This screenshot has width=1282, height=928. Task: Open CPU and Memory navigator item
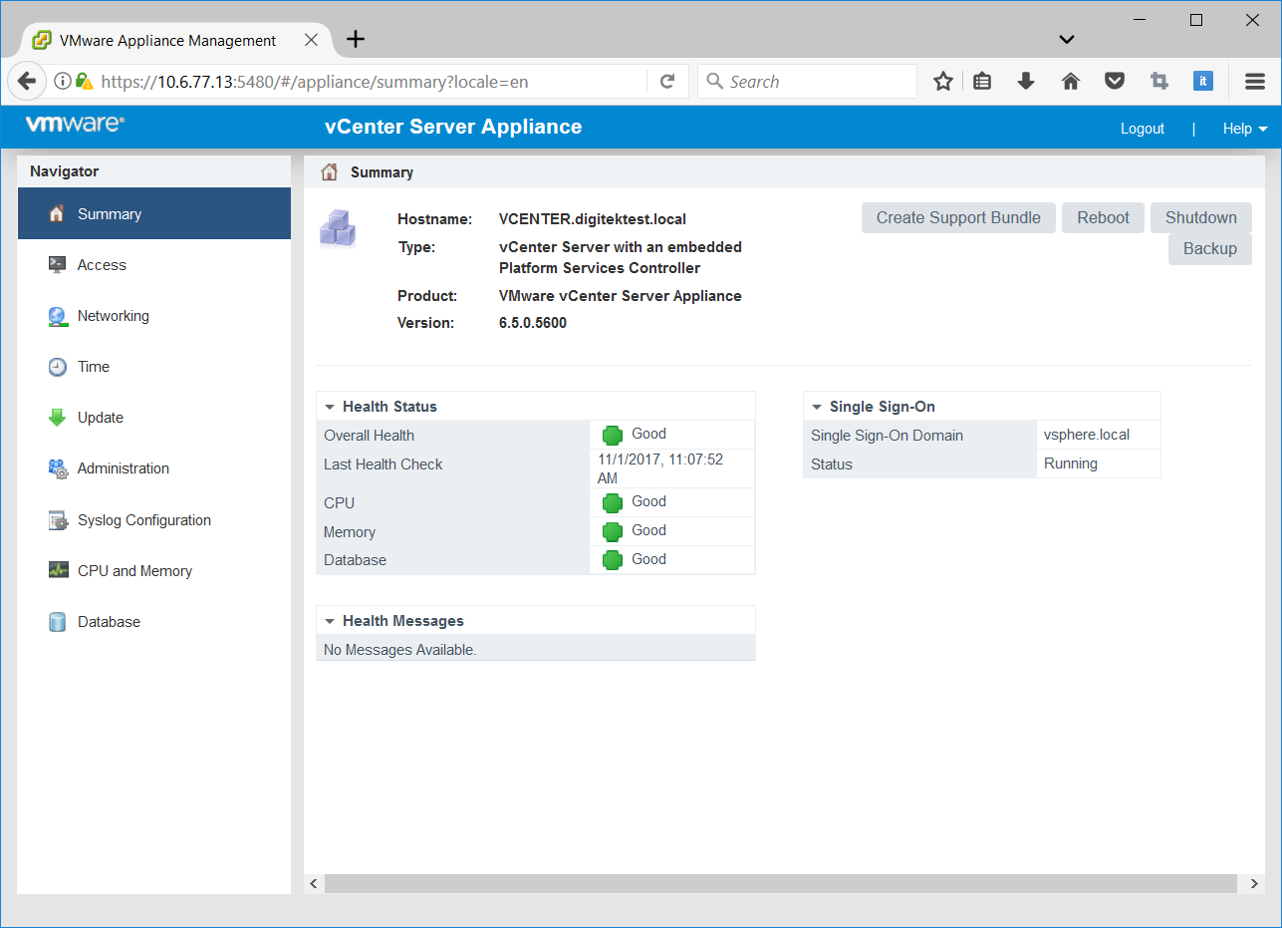[x=154, y=571]
